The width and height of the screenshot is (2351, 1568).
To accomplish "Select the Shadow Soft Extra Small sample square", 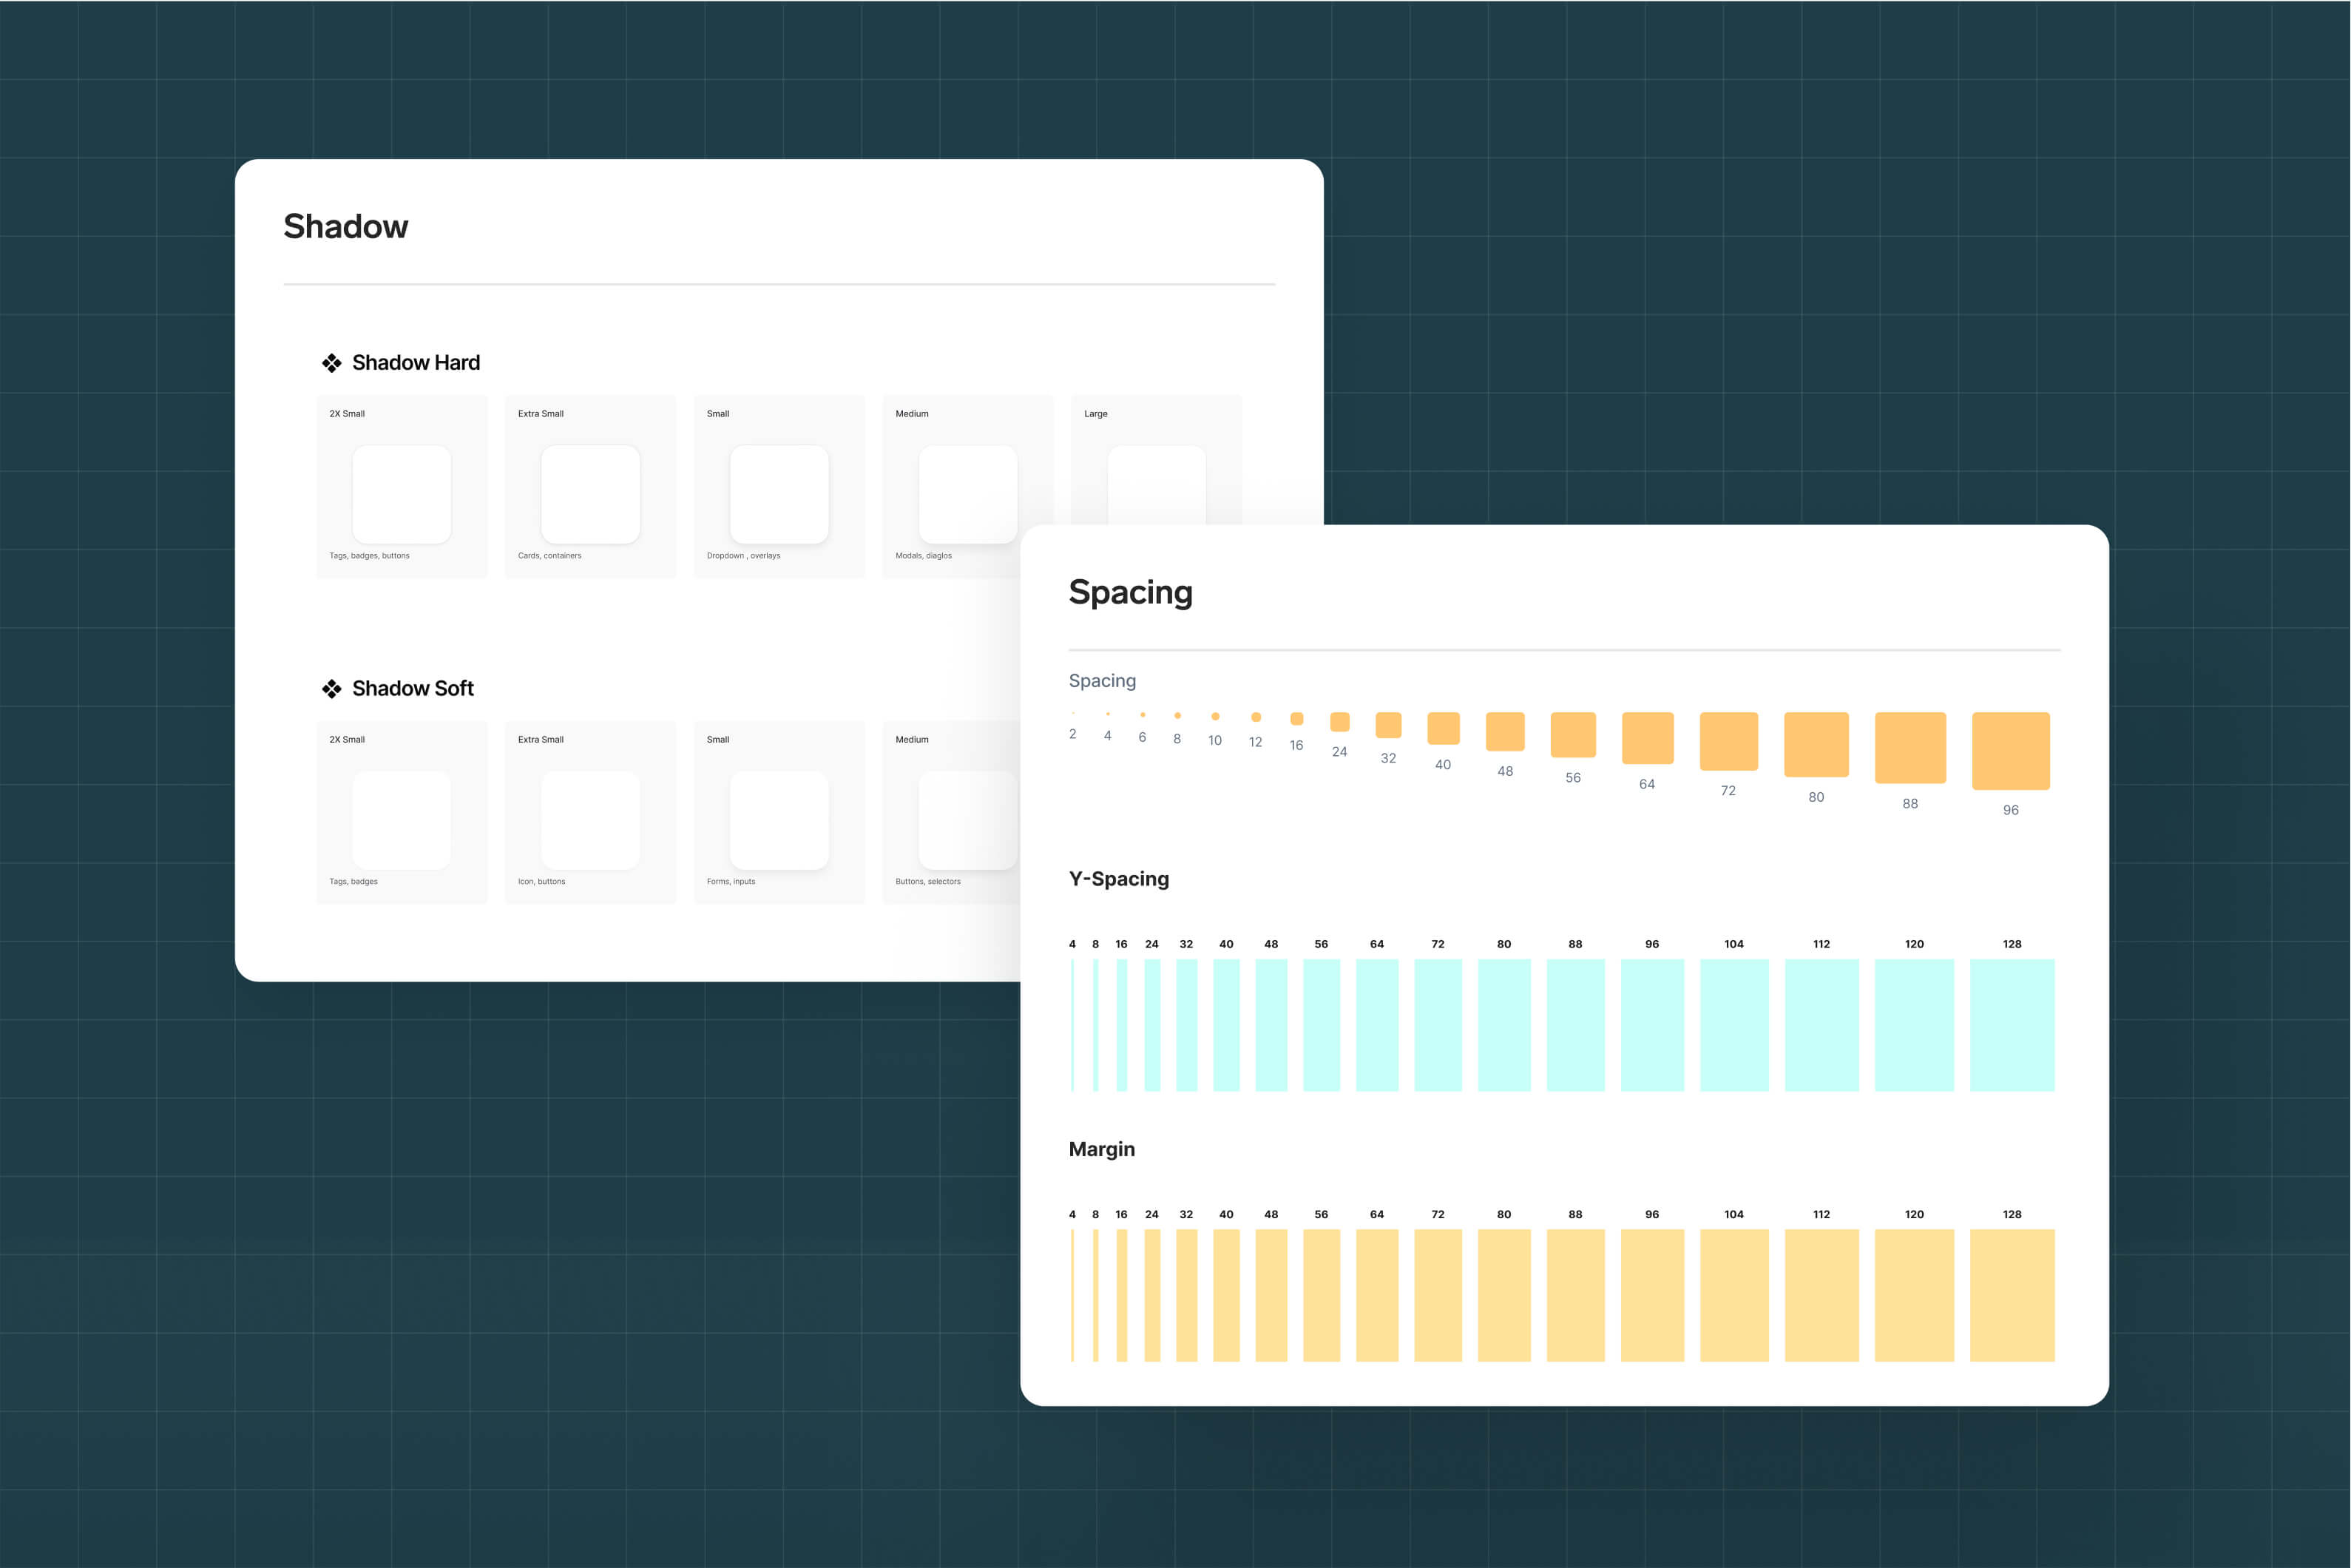I will [591, 820].
